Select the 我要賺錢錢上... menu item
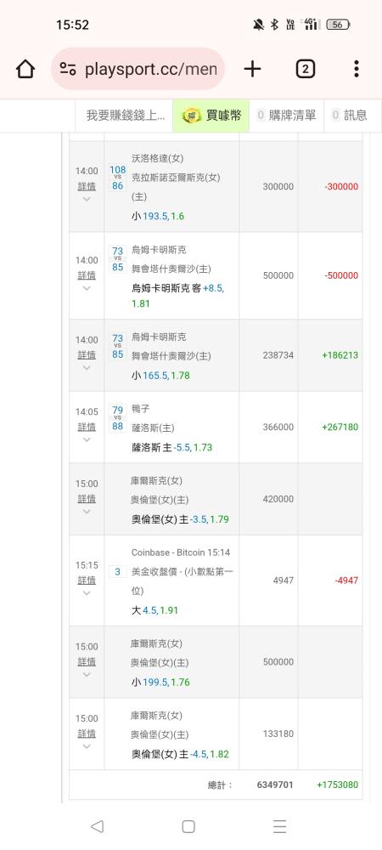Image resolution: width=382 pixels, height=850 pixels. (124, 116)
